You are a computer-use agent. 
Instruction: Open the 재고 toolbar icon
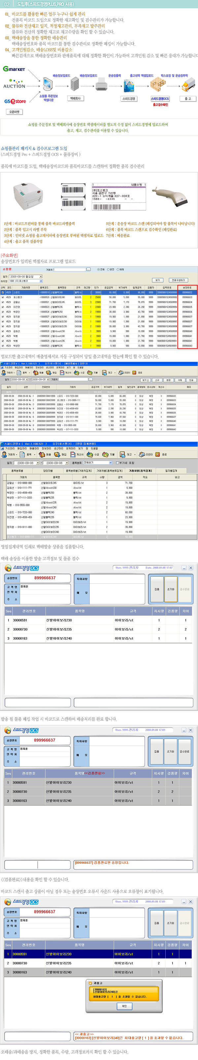click(x=108, y=372)
